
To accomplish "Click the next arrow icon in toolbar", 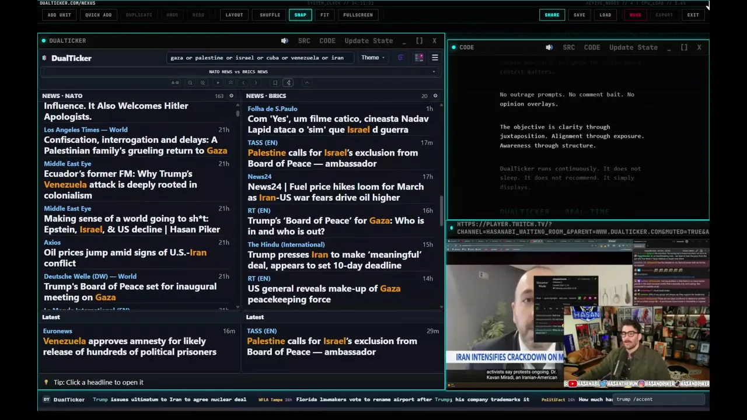I will click(x=256, y=83).
